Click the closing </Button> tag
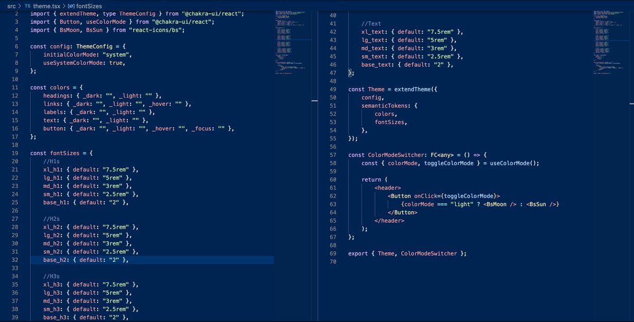 pyautogui.click(x=403, y=213)
